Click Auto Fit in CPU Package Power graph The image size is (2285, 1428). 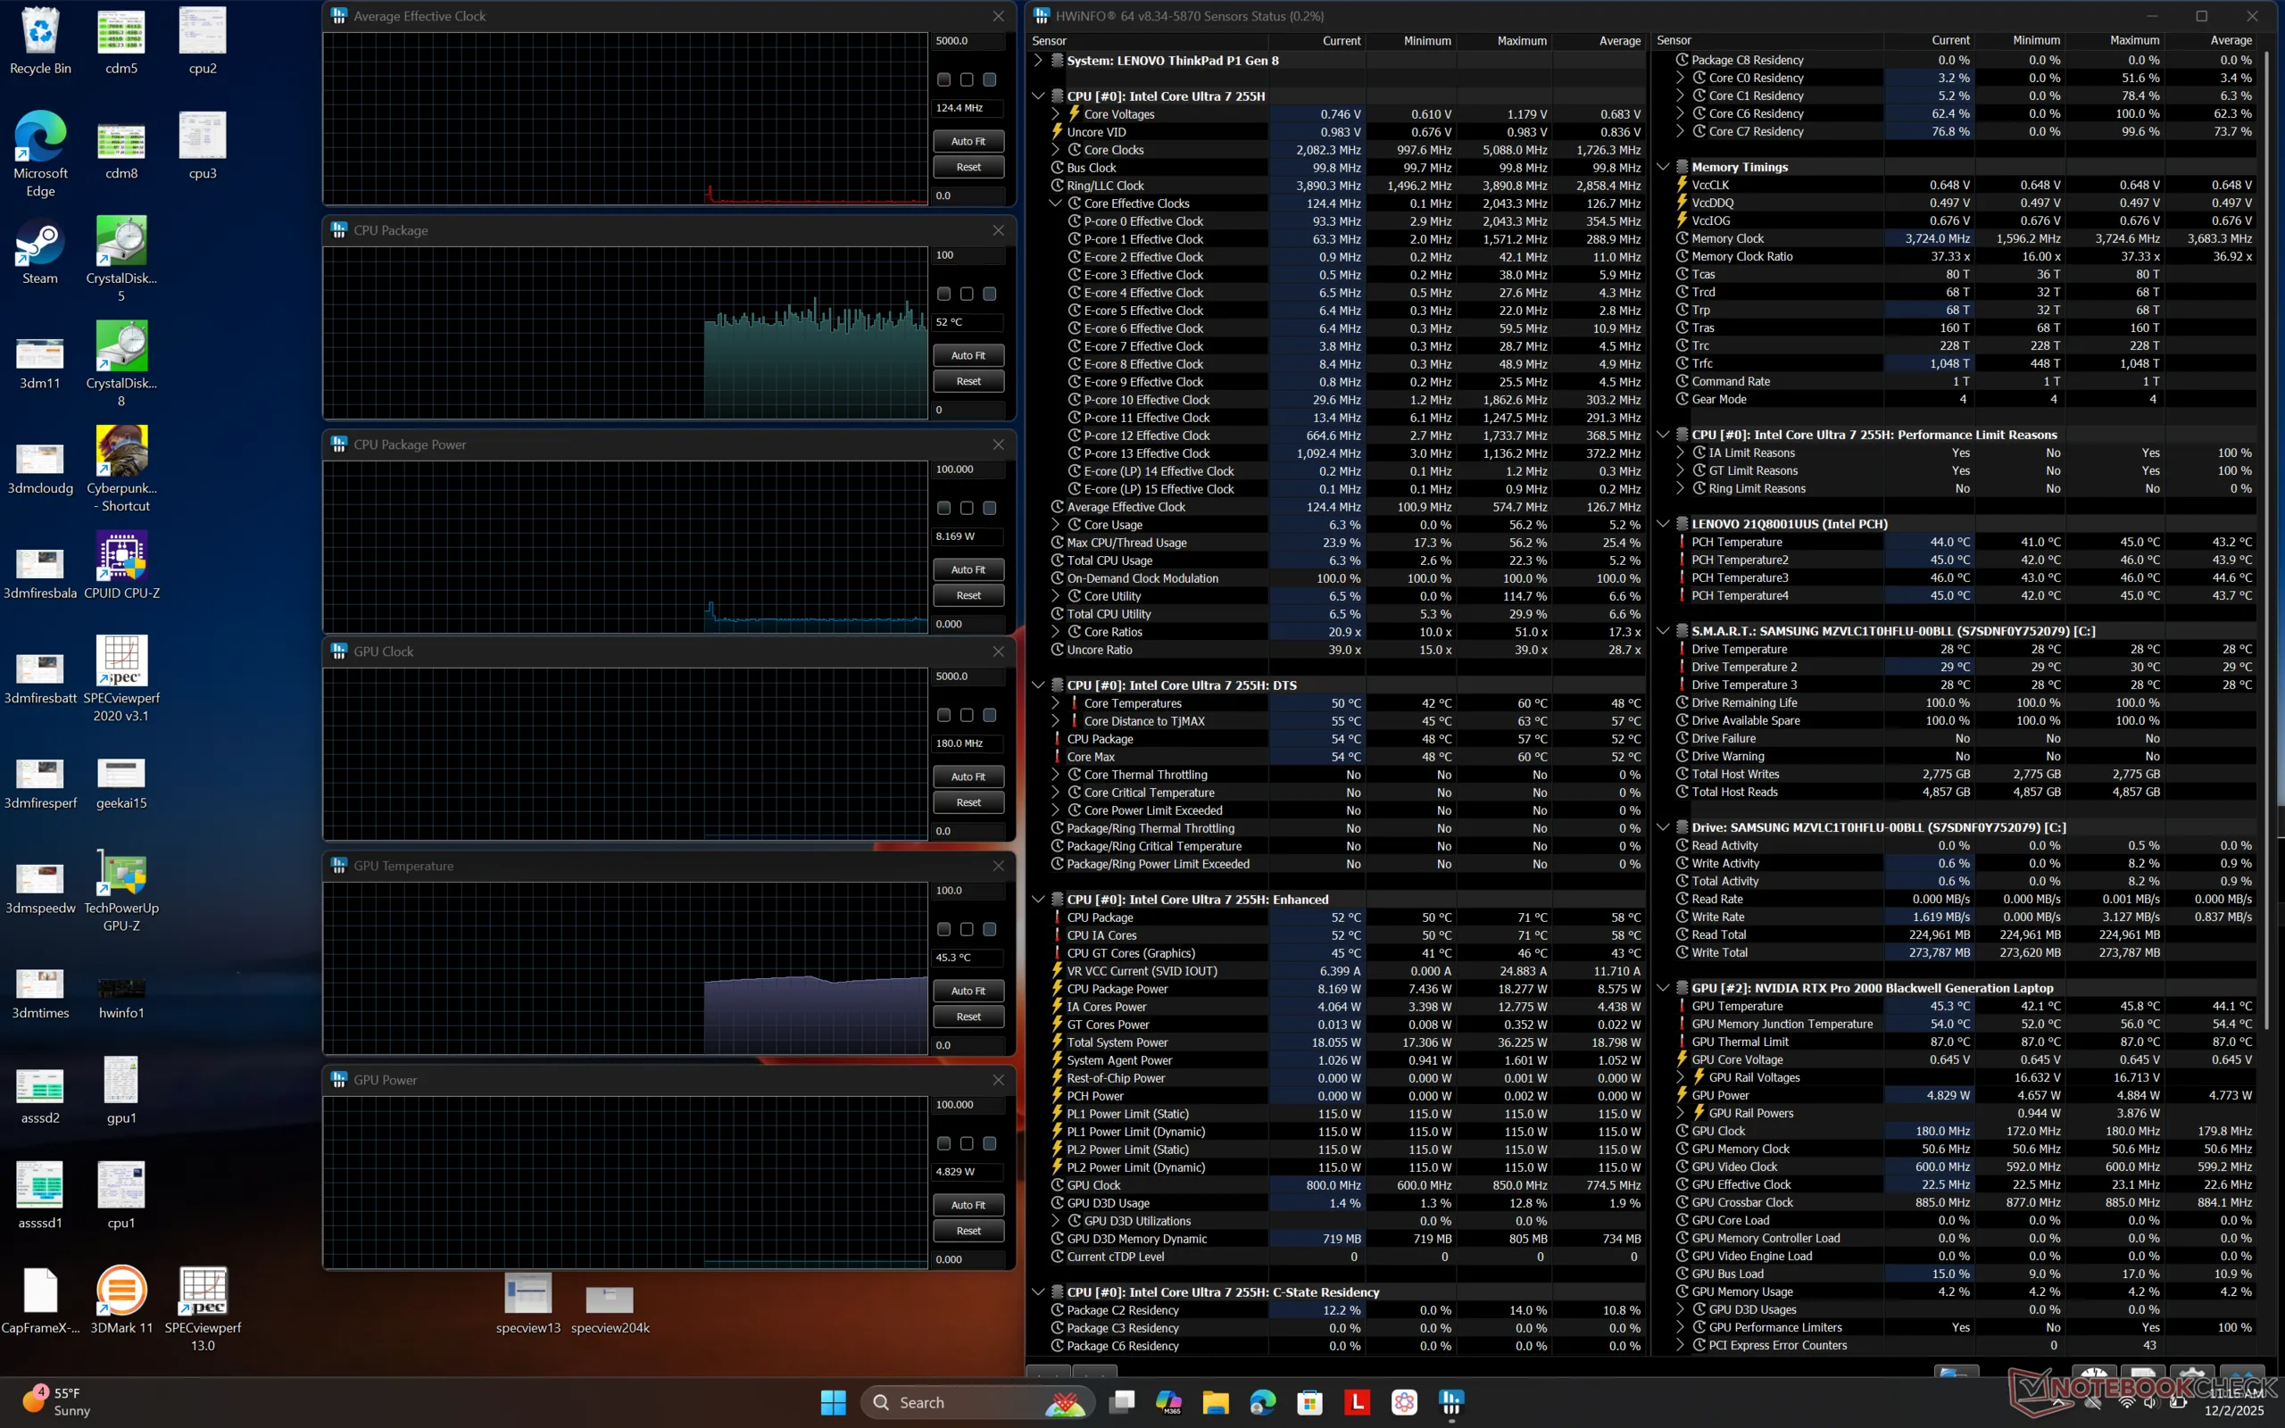pos(968,569)
